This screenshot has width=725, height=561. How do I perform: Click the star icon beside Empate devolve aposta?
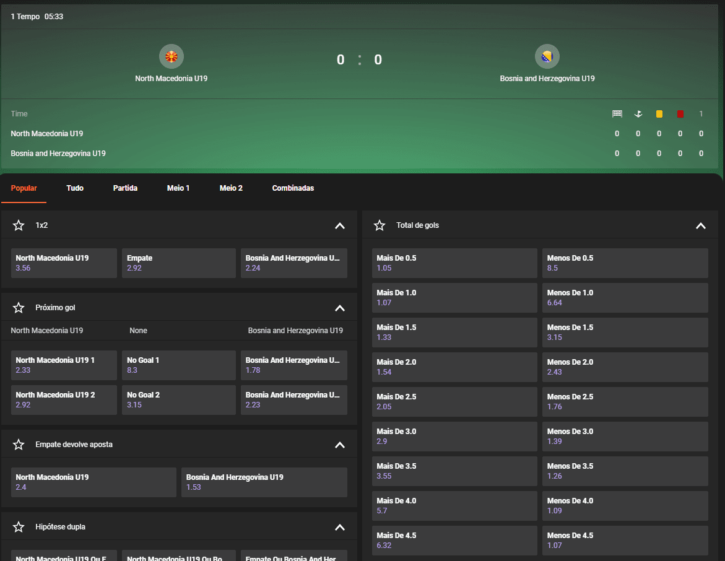coord(18,445)
